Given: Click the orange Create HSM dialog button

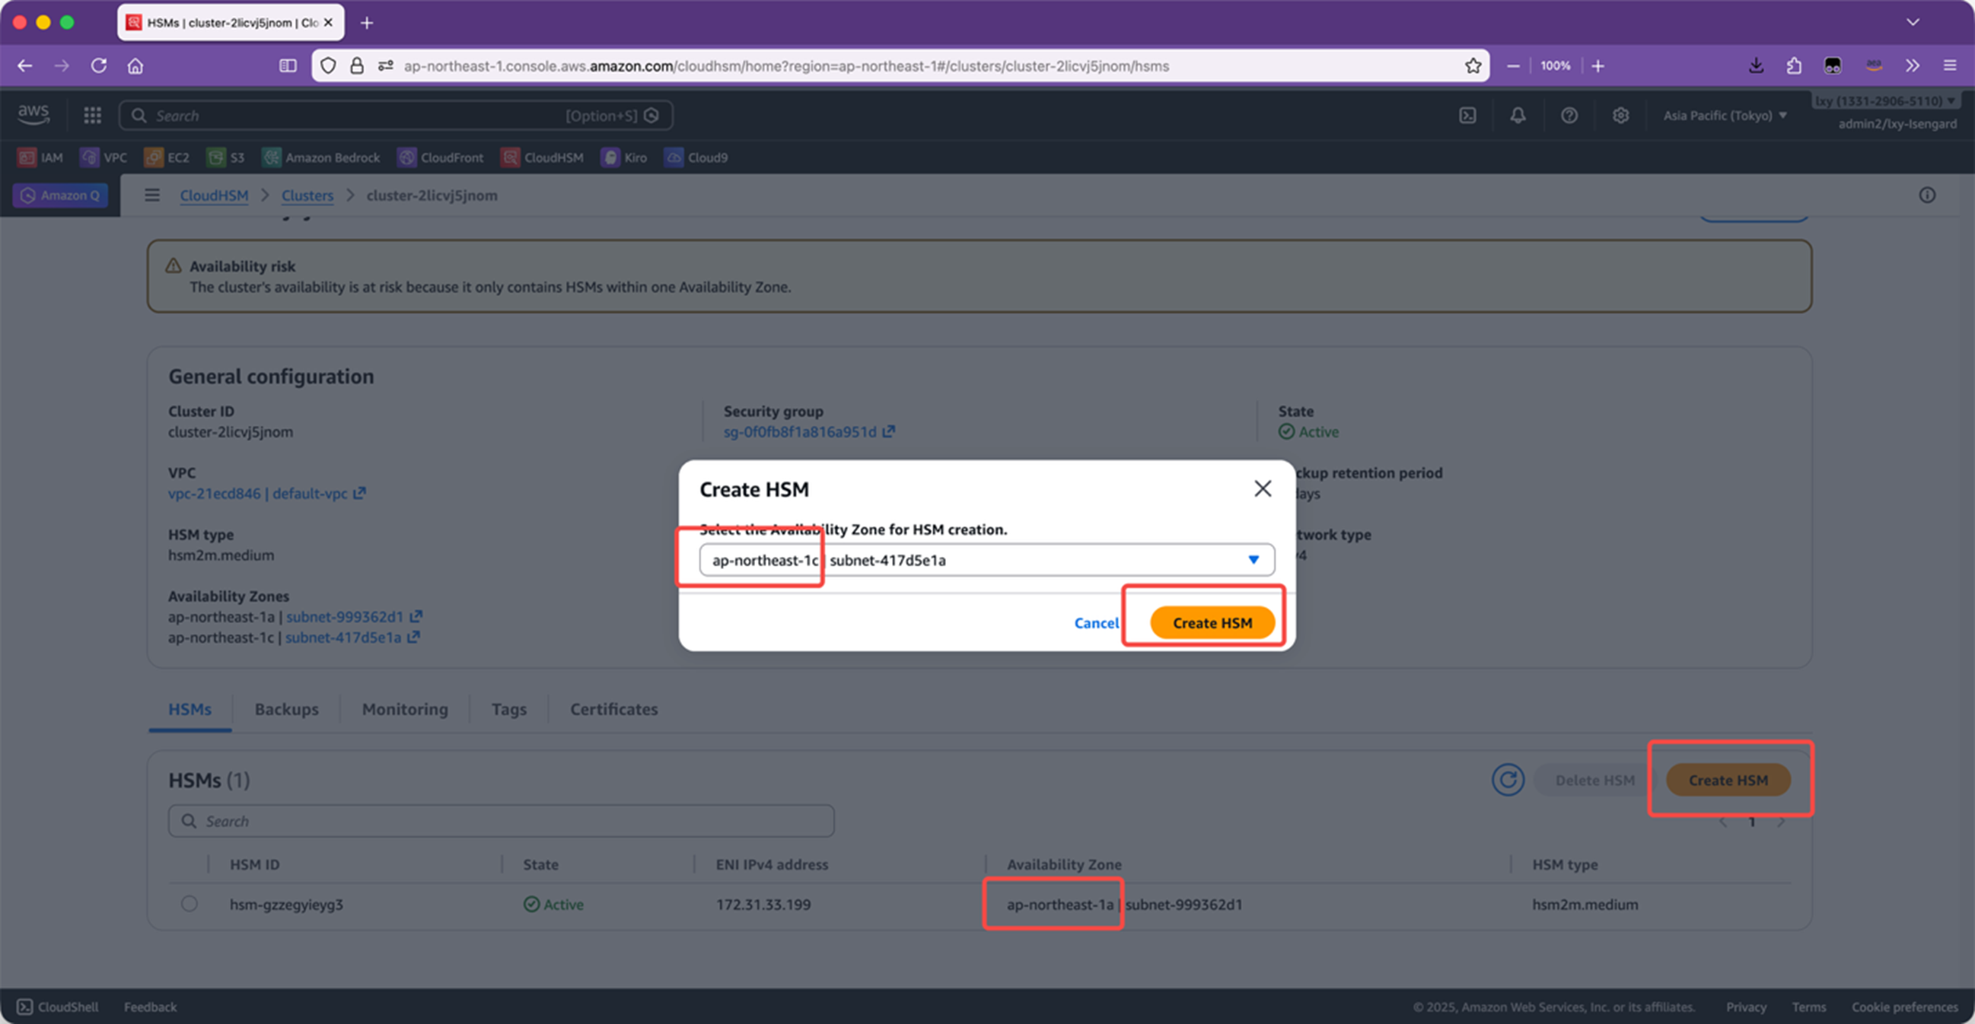Looking at the screenshot, I should pyautogui.click(x=1212, y=623).
